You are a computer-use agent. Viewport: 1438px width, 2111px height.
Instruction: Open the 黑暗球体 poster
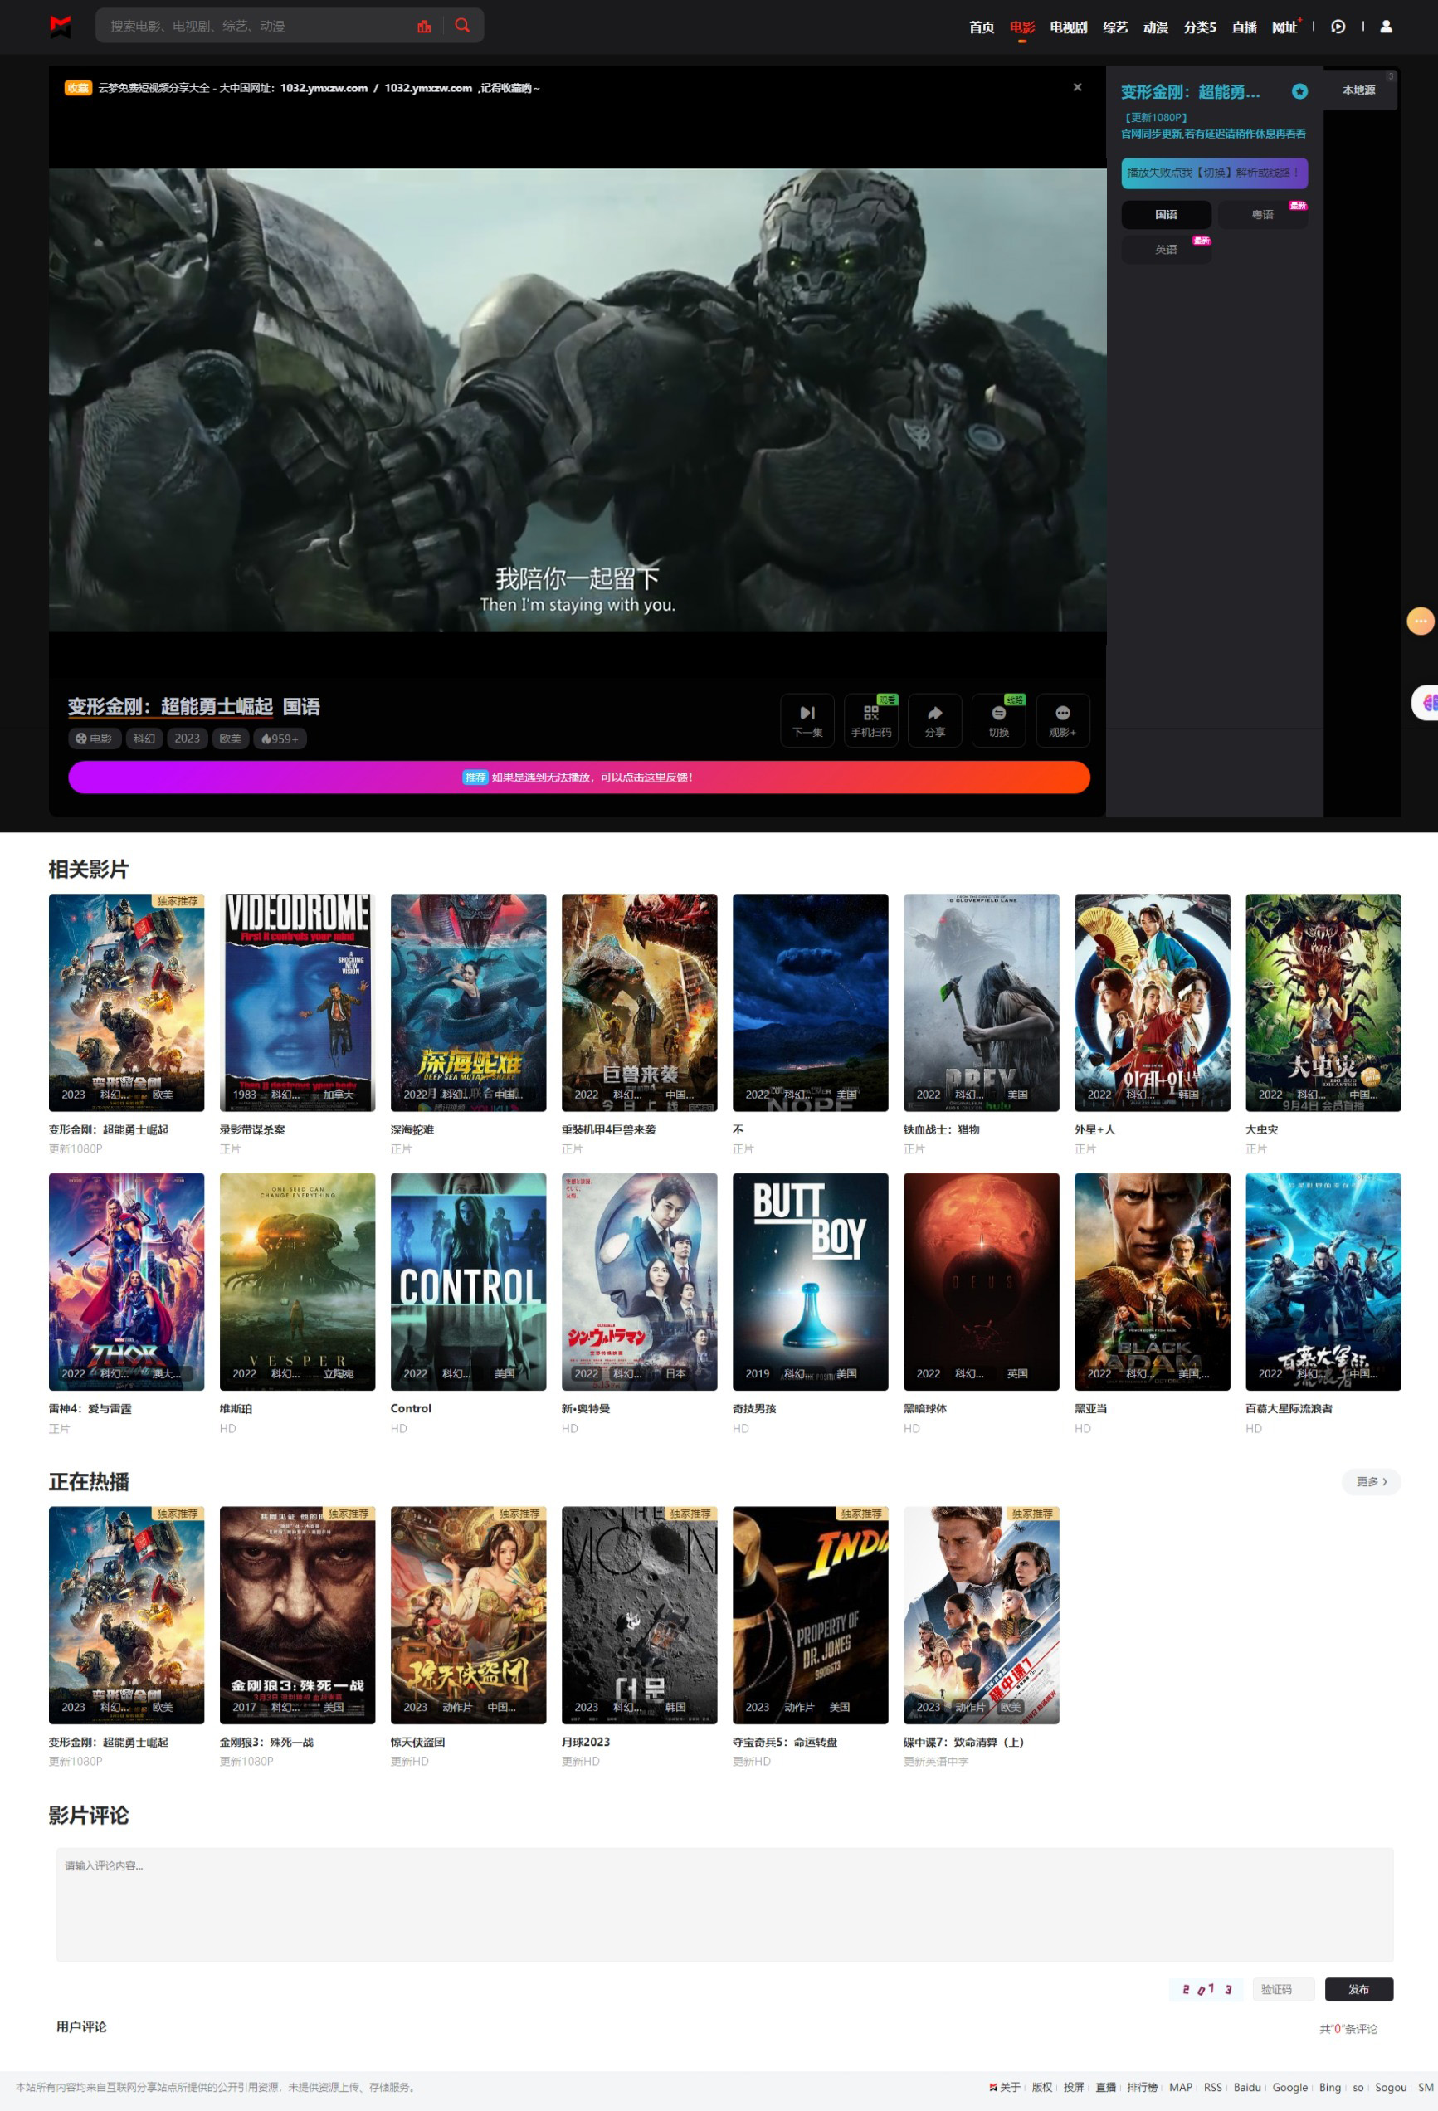(981, 1282)
